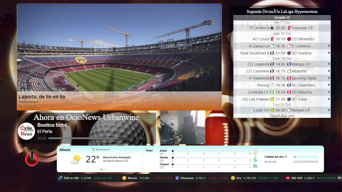Click the red power button icon
342x192 pixels.
point(32,158)
